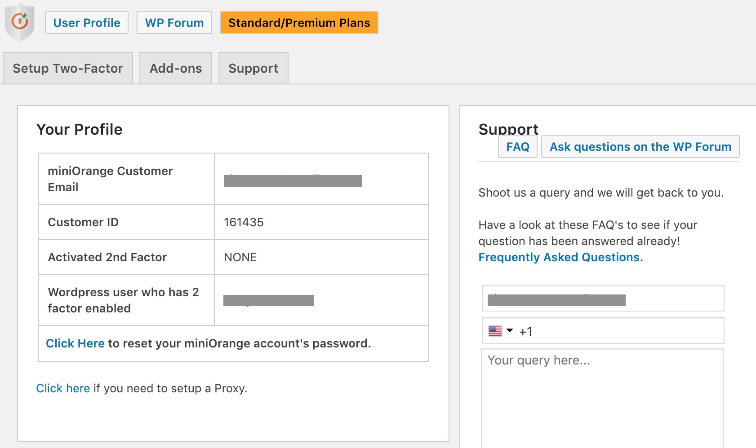This screenshot has height=448, width=756.
Task: Click Here to reset miniOrange password
Action: point(75,343)
